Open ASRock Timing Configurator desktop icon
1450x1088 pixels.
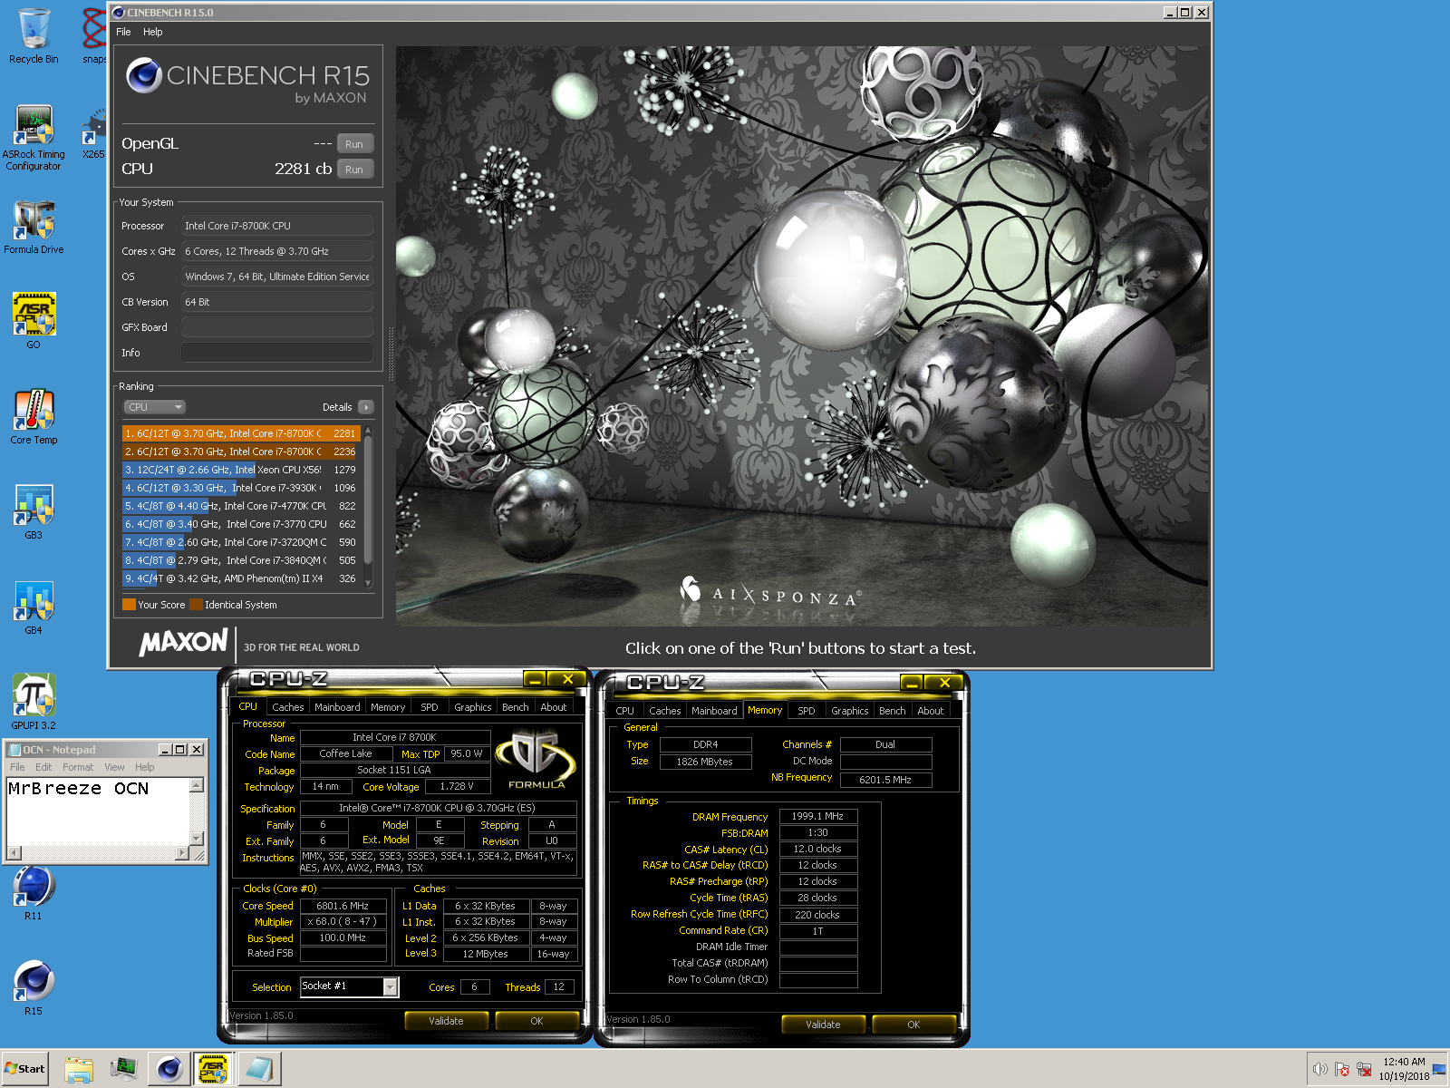[x=34, y=138]
